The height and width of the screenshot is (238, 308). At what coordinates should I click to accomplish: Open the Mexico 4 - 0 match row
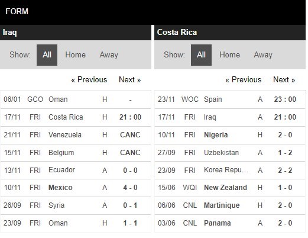click(x=76, y=188)
